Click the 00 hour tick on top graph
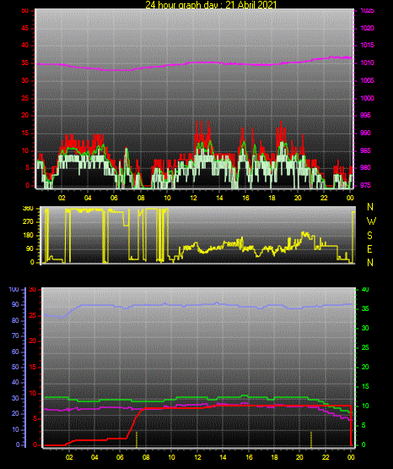 [x=350, y=198]
